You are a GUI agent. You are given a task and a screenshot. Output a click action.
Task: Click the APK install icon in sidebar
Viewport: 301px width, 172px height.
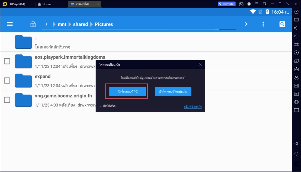point(296,69)
